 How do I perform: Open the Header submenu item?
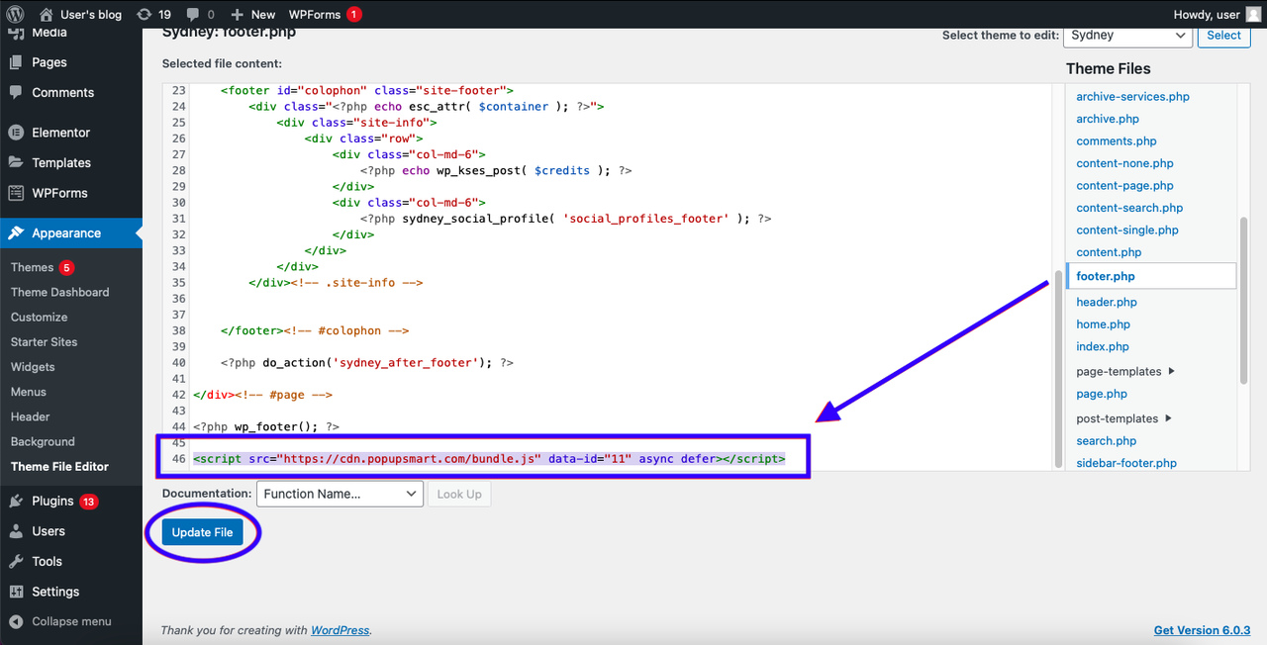click(31, 416)
